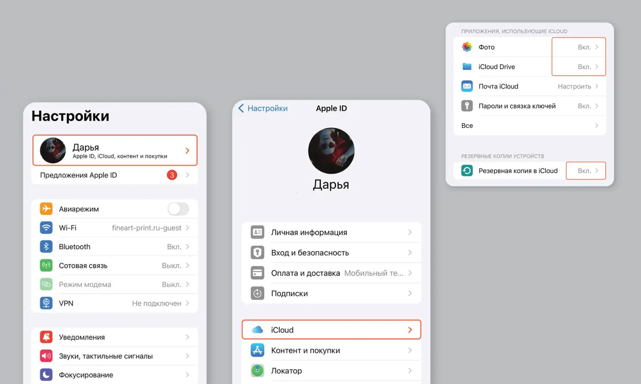
Task: Open the Все apps list row
Action: point(530,125)
